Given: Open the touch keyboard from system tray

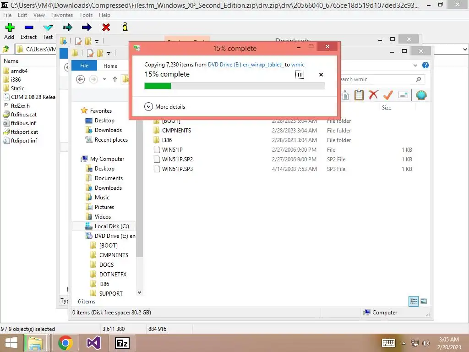Looking at the screenshot, I should coord(388,343).
